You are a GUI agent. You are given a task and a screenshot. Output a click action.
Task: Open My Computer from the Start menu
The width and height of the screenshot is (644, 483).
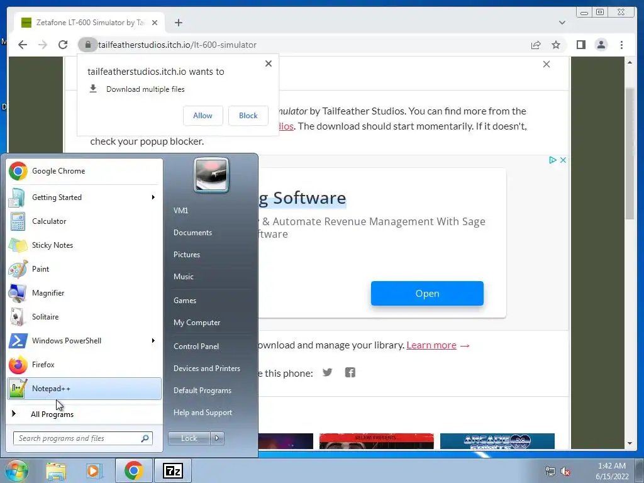click(x=197, y=323)
